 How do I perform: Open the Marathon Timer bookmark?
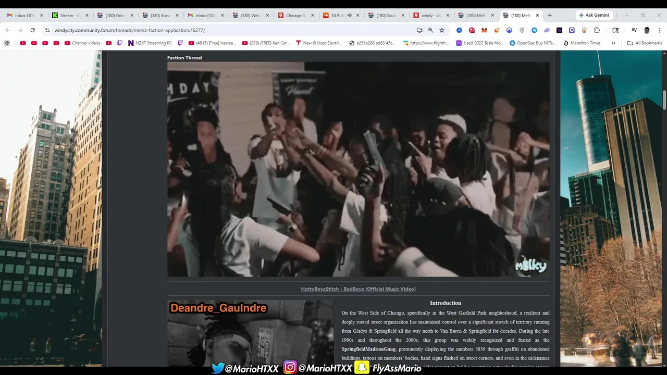[x=582, y=43]
